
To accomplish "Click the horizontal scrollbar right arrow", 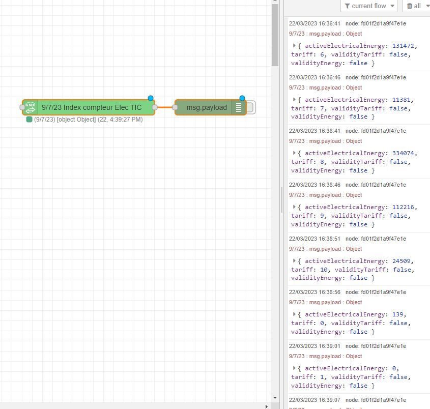I will click(266, 406).
